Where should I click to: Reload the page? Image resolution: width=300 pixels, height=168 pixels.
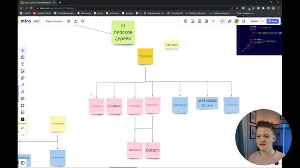[x=31, y=8]
